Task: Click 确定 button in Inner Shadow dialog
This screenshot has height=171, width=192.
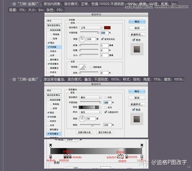Action: pyautogui.click(x=137, y=22)
